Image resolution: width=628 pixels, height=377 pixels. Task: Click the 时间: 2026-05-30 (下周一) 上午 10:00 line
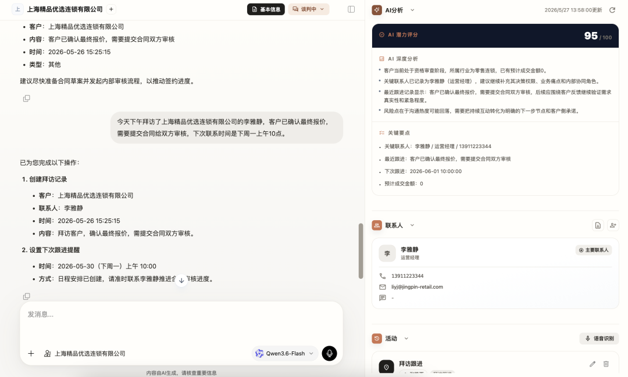[x=97, y=266]
